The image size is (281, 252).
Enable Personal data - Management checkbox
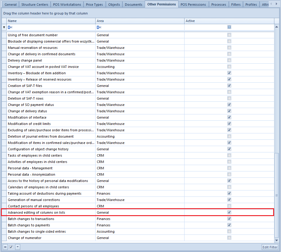pyautogui.click(x=229, y=168)
